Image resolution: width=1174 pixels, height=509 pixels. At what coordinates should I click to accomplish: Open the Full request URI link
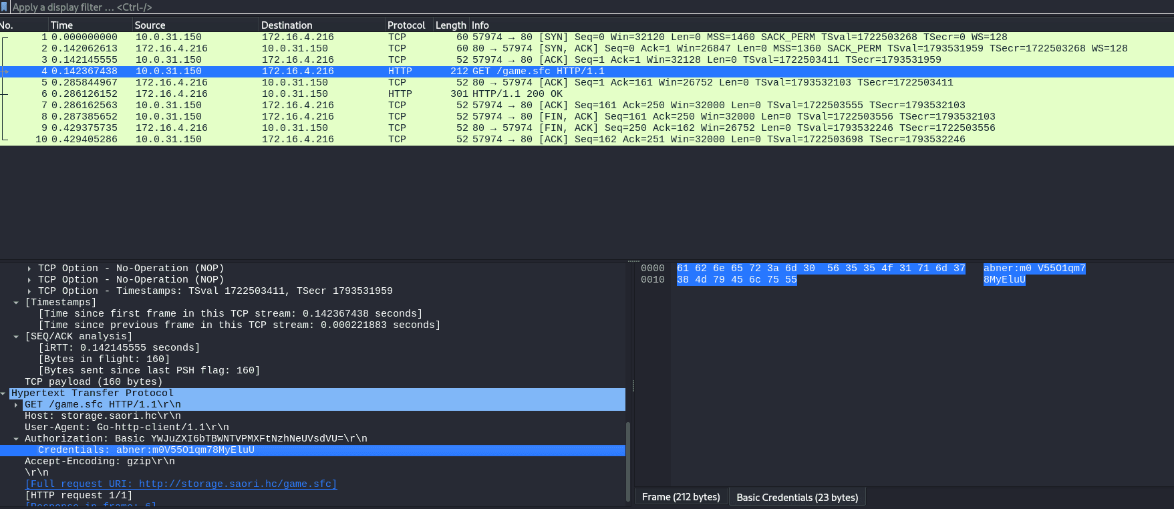tap(180, 484)
